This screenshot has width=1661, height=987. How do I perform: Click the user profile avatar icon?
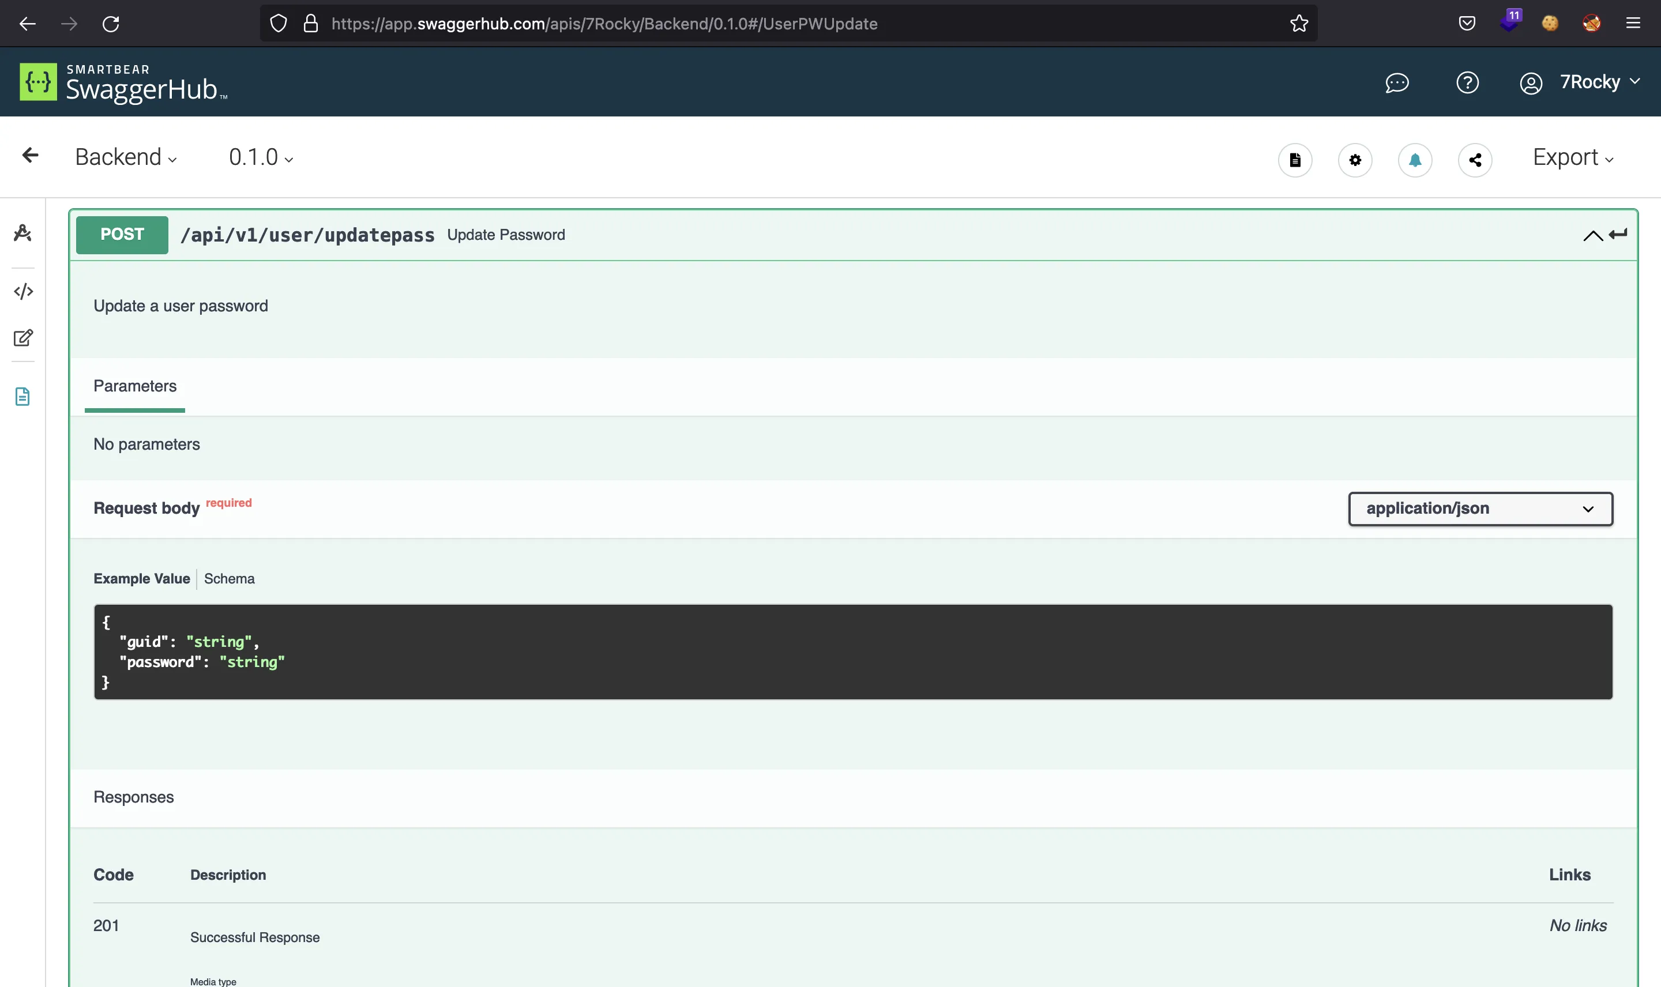pyautogui.click(x=1531, y=83)
